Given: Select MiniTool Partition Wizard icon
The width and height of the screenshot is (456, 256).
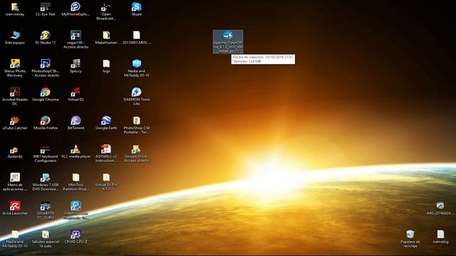Looking at the screenshot, I should (x=76, y=178).
